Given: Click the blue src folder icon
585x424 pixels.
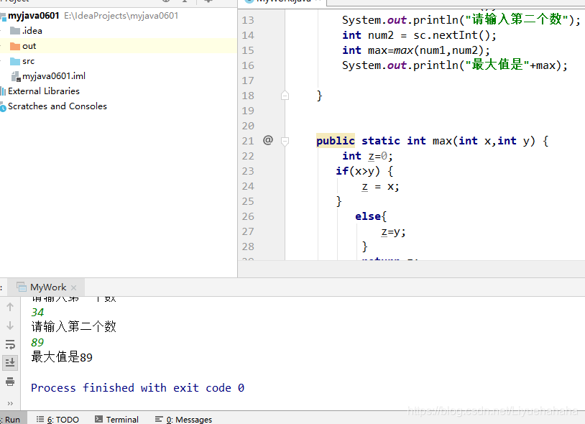Looking at the screenshot, I should pos(15,61).
